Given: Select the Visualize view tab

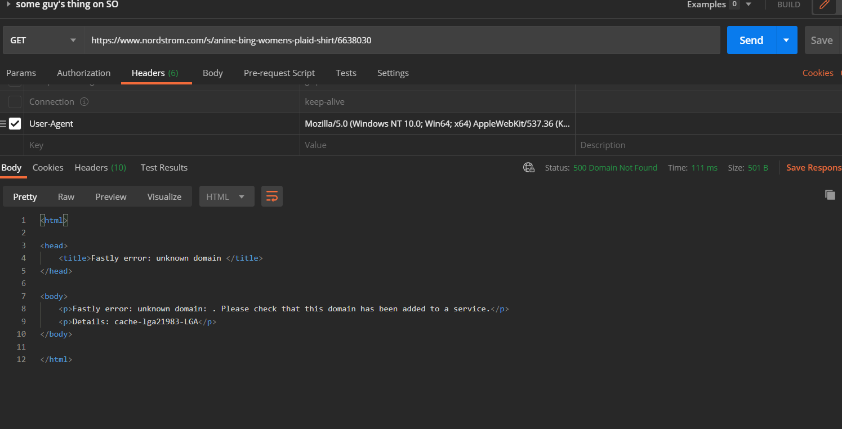Looking at the screenshot, I should (x=164, y=196).
